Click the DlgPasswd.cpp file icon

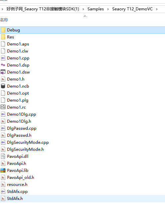3,128
